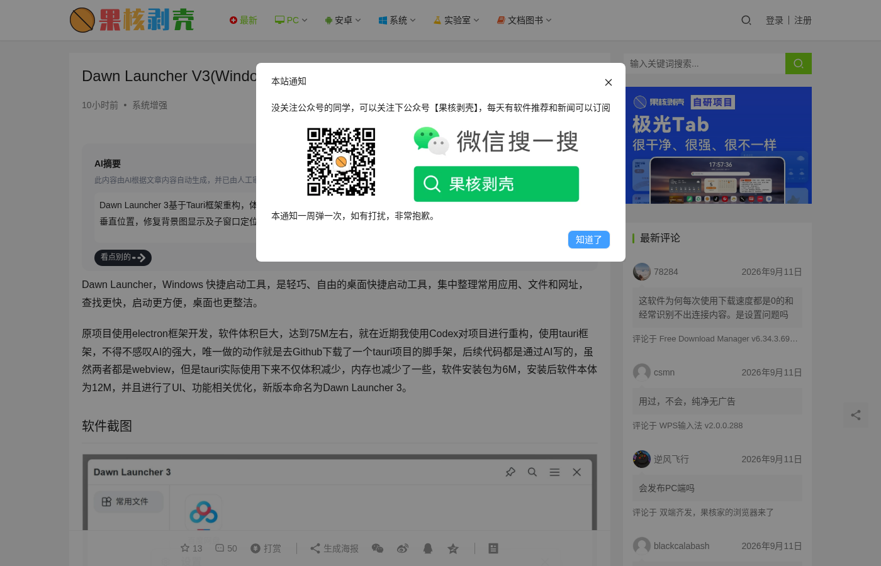Viewport: 881px width, 566px height.
Task: Open the username csmn
Action: (665, 372)
